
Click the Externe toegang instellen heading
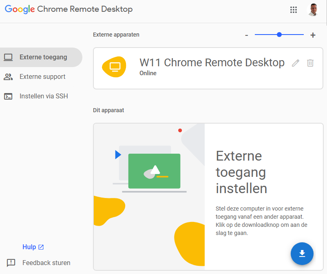click(241, 172)
